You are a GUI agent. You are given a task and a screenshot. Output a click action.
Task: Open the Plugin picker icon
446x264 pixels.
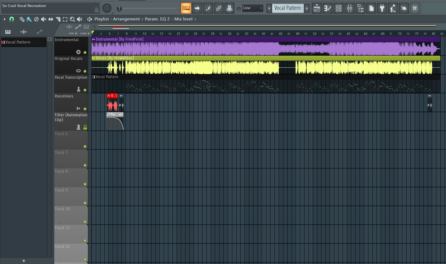pos(382,8)
